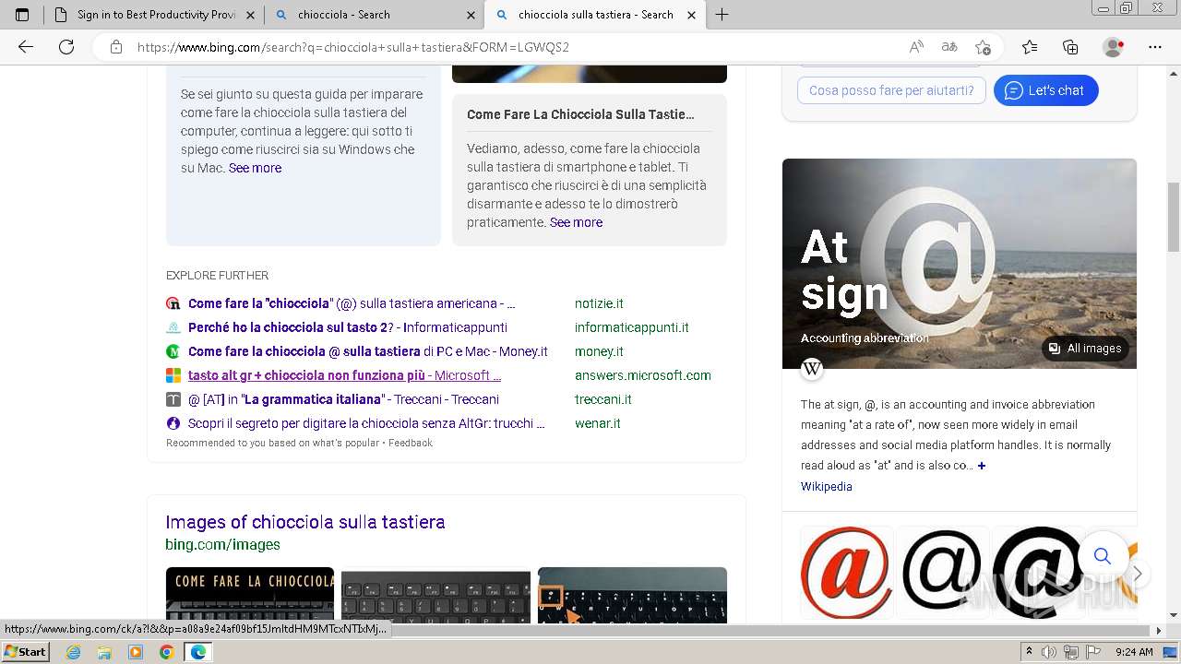This screenshot has width=1181, height=664.
Task: Click the informaticappunti.it domain text
Action: pyautogui.click(x=631, y=327)
